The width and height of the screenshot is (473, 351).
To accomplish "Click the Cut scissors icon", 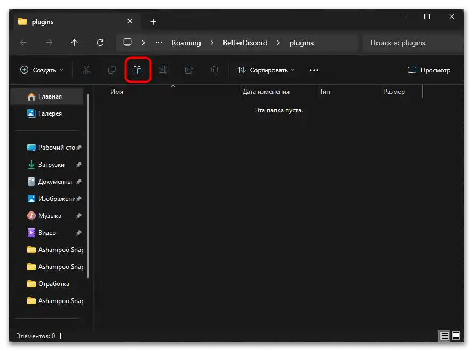I will pyautogui.click(x=86, y=70).
